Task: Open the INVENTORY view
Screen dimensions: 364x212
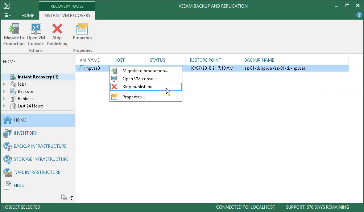Action: coord(38,133)
